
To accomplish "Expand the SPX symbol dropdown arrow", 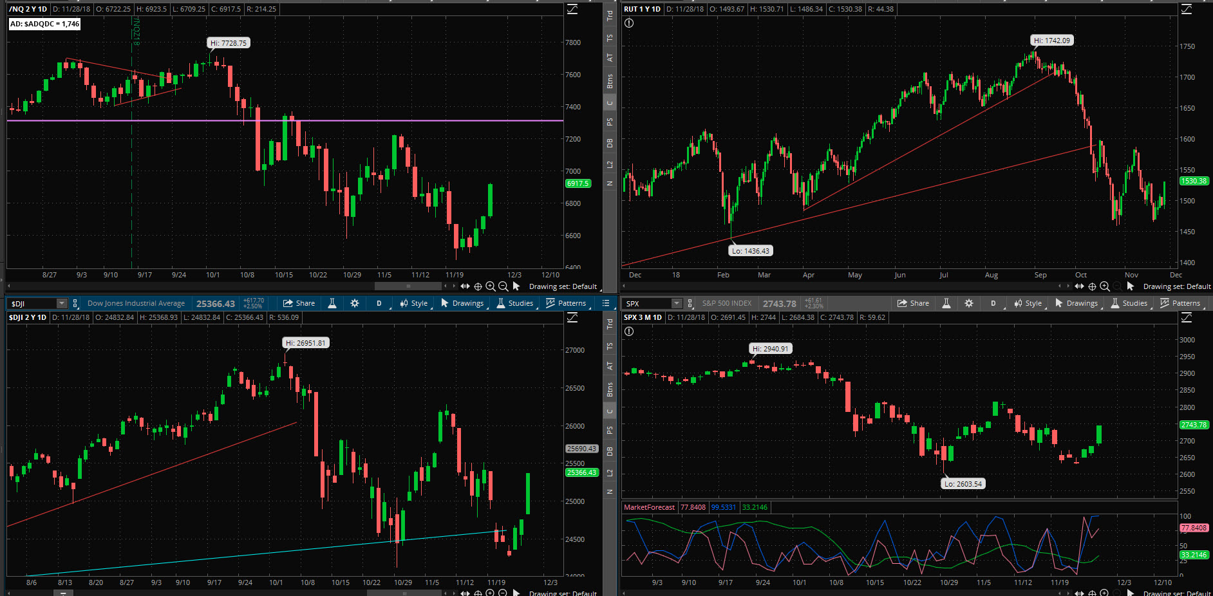I will coord(676,303).
